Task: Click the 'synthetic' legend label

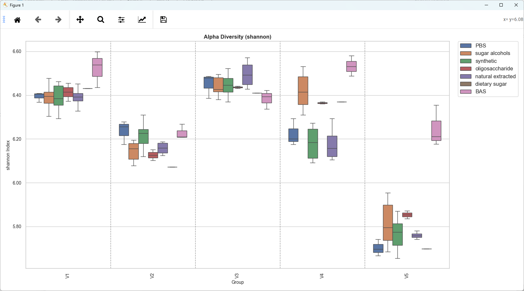Action: tap(486, 61)
